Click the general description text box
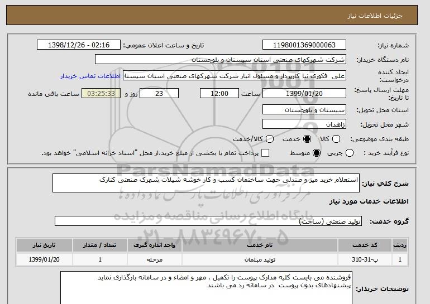This screenshot has height=304, width=430. tap(206, 183)
